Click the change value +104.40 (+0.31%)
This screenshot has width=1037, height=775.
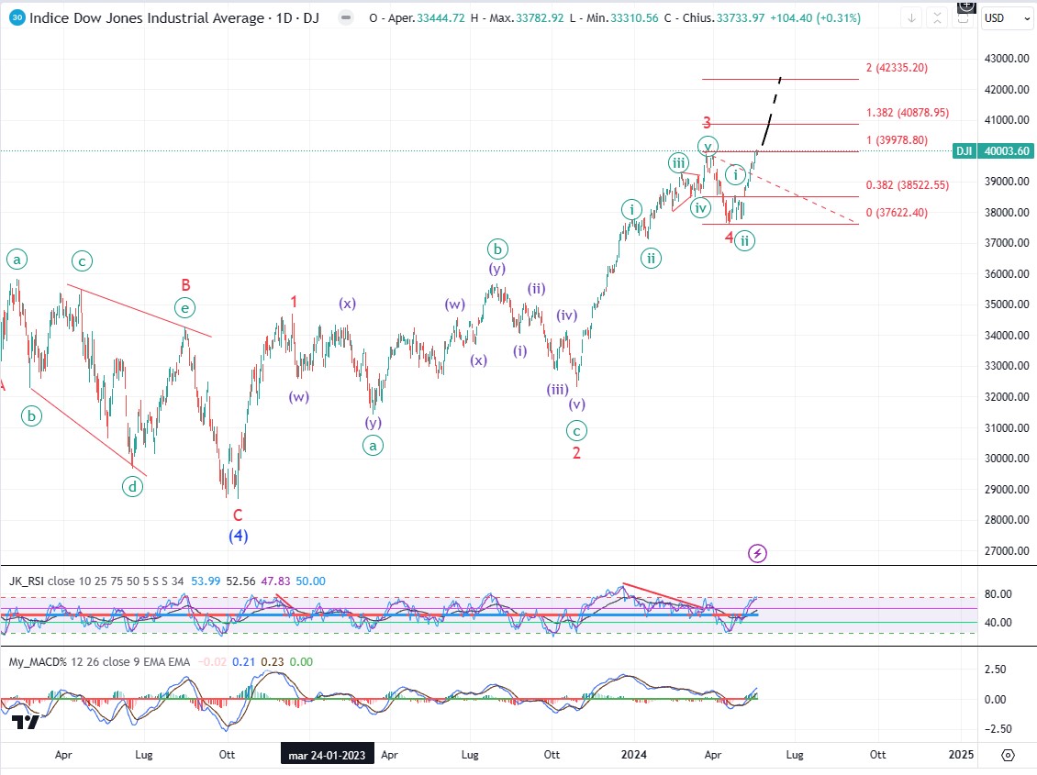[x=816, y=18]
